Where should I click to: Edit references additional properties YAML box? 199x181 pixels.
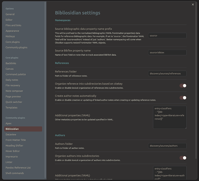click(x=170, y=117)
